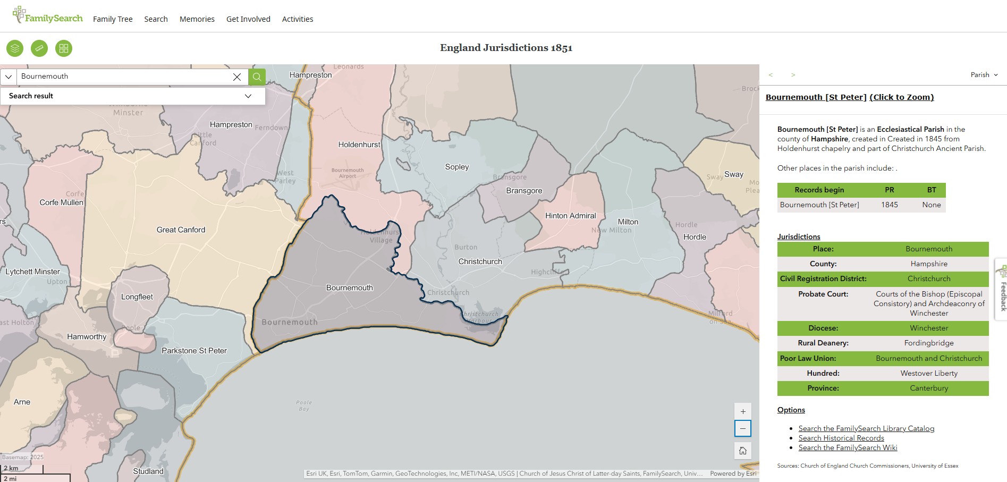Open the Memories menu
The image size is (1007, 482).
(197, 19)
